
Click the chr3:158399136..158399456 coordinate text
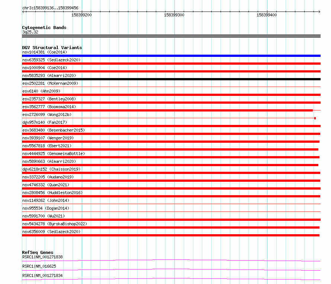(50, 8)
